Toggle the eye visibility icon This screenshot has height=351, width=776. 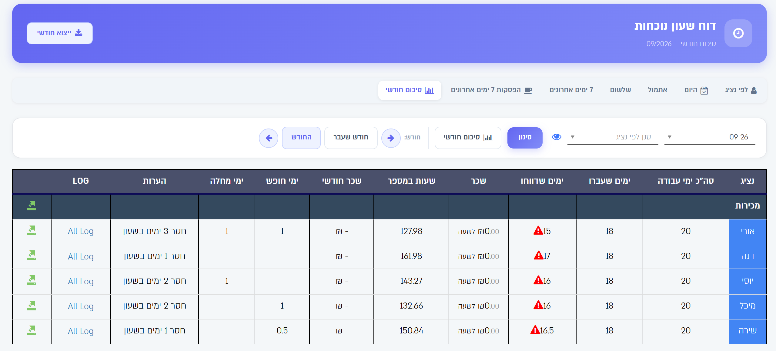coord(557,137)
